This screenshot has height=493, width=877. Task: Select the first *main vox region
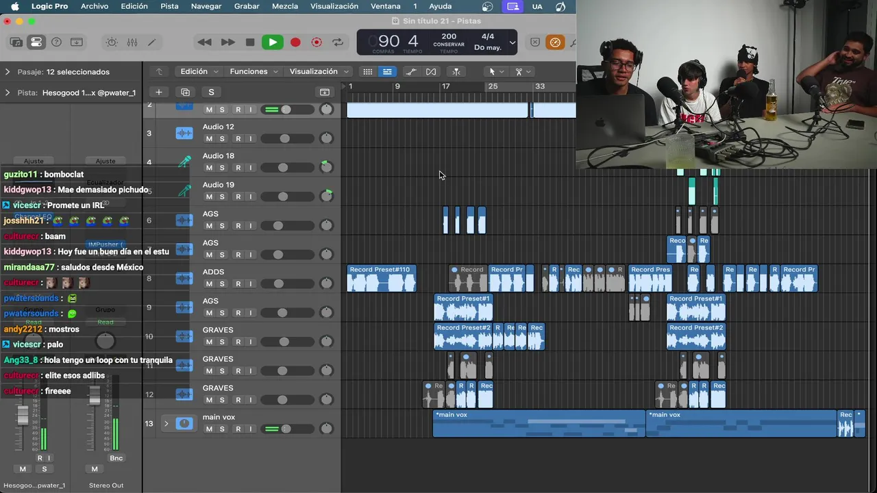click(x=539, y=424)
